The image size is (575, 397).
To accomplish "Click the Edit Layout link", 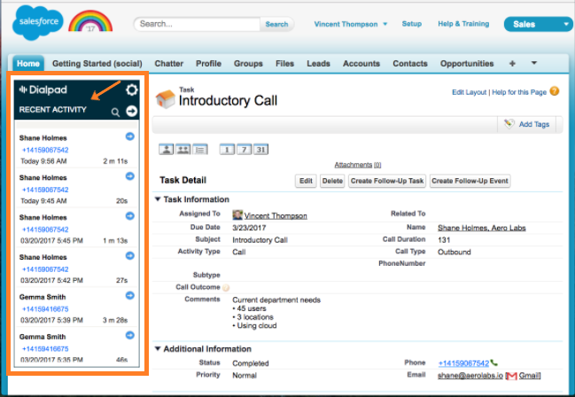I will 469,92.
